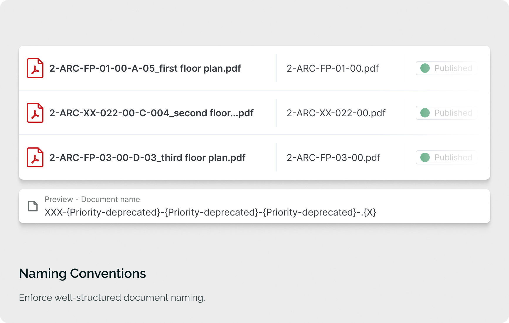Click green status dot in the 2-ARC-FP-03-00.pdf row
509x323 pixels.
click(425, 157)
